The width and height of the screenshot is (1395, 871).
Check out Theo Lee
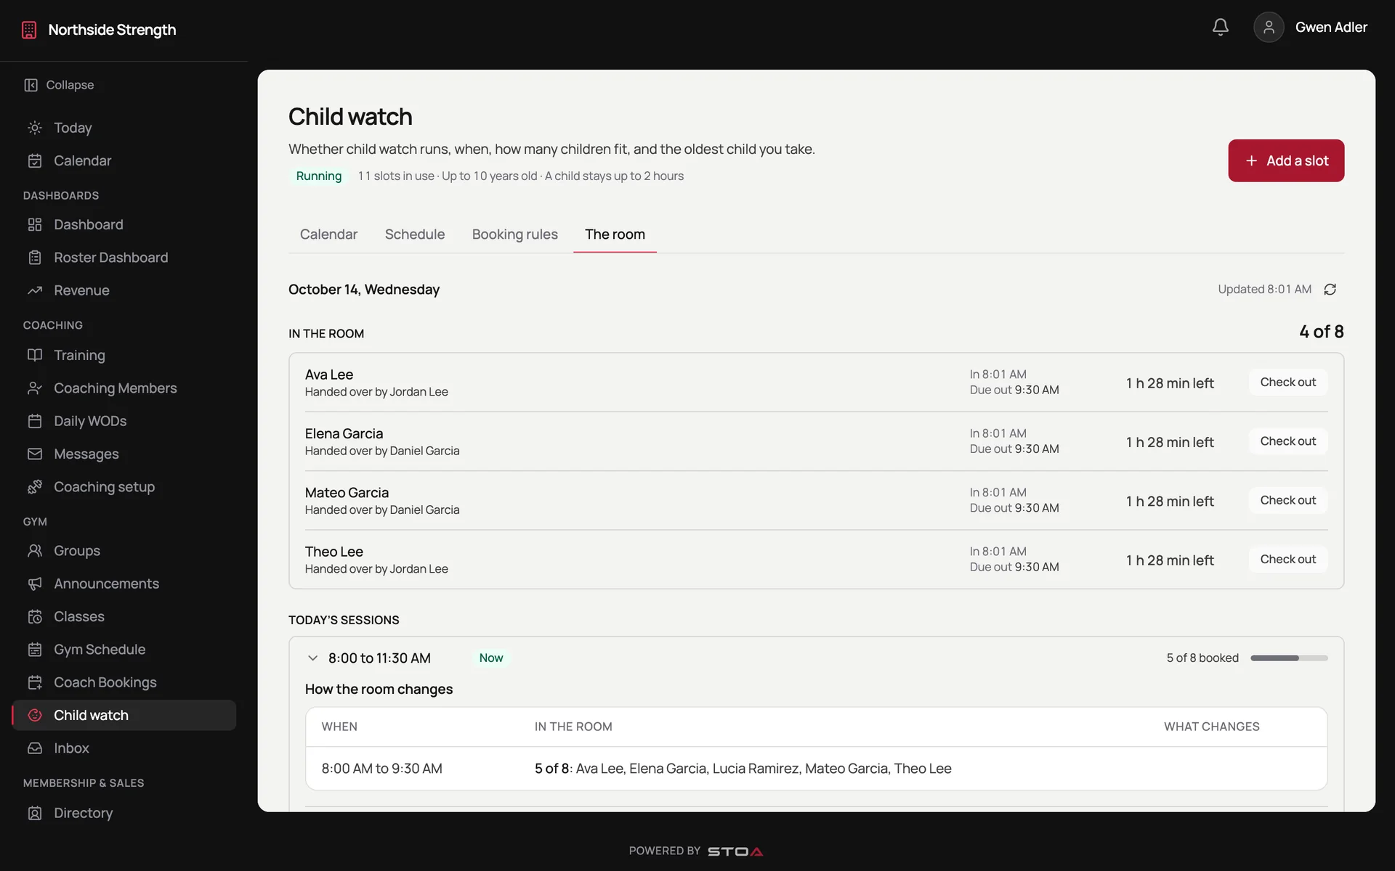pyautogui.click(x=1287, y=559)
